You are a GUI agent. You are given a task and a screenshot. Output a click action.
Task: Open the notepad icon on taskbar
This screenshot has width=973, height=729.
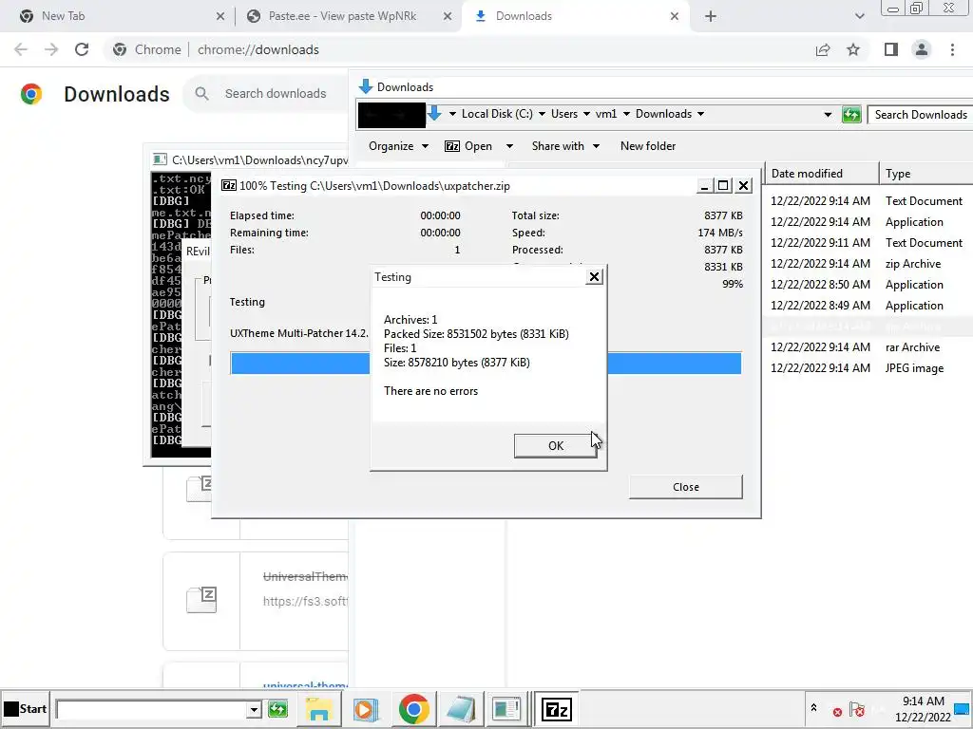click(x=461, y=709)
